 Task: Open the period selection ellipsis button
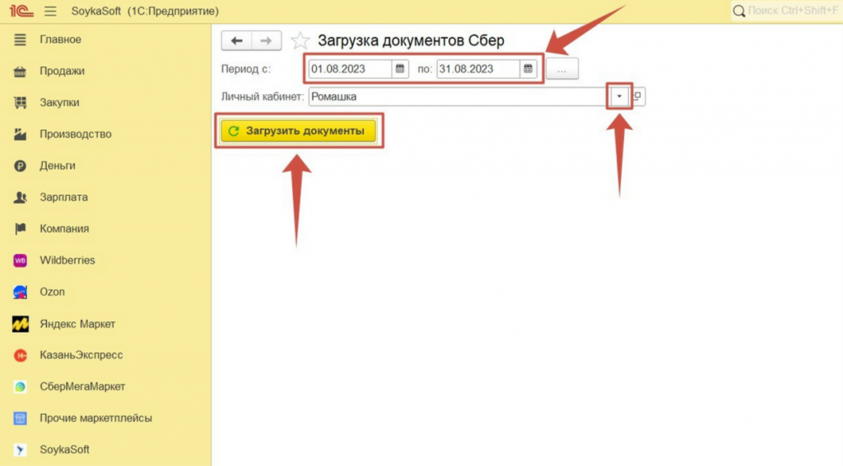pos(562,69)
